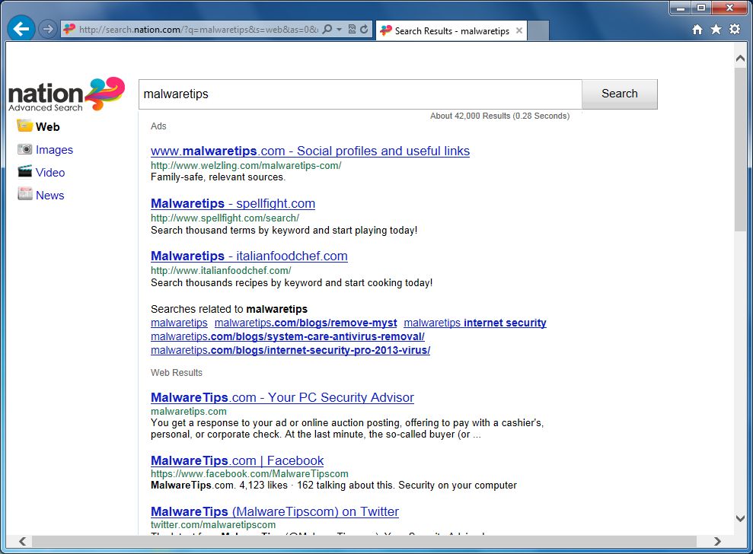Screen dimensions: 753x554
Task: Click the malwaretips search input field
Action: pos(360,94)
